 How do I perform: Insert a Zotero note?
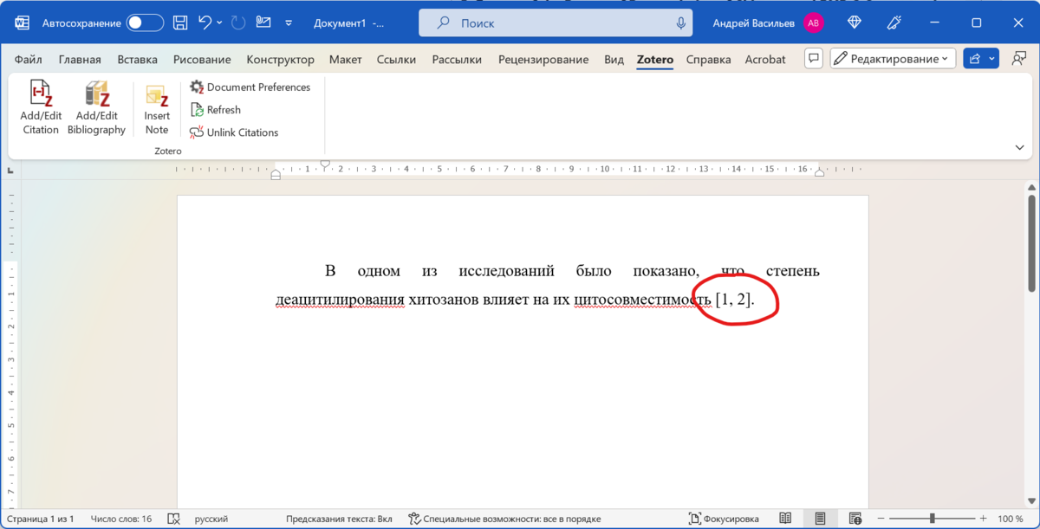pos(157,108)
